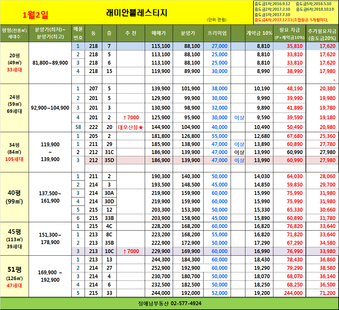Click the 34평 (84㎡) 105세대 cell
Screen dimensions: 339x310
pos(14,152)
